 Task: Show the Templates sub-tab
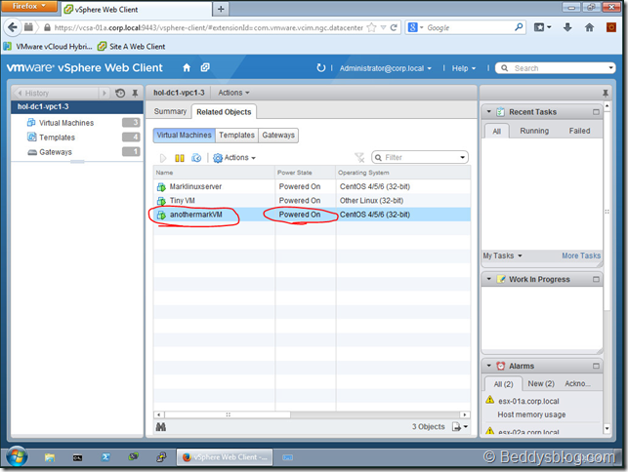click(x=236, y=136)
